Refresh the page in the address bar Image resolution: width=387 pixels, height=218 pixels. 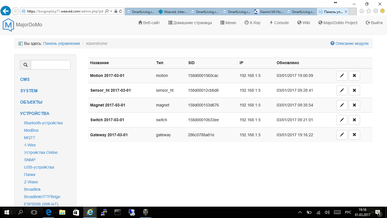click(120, 11)
